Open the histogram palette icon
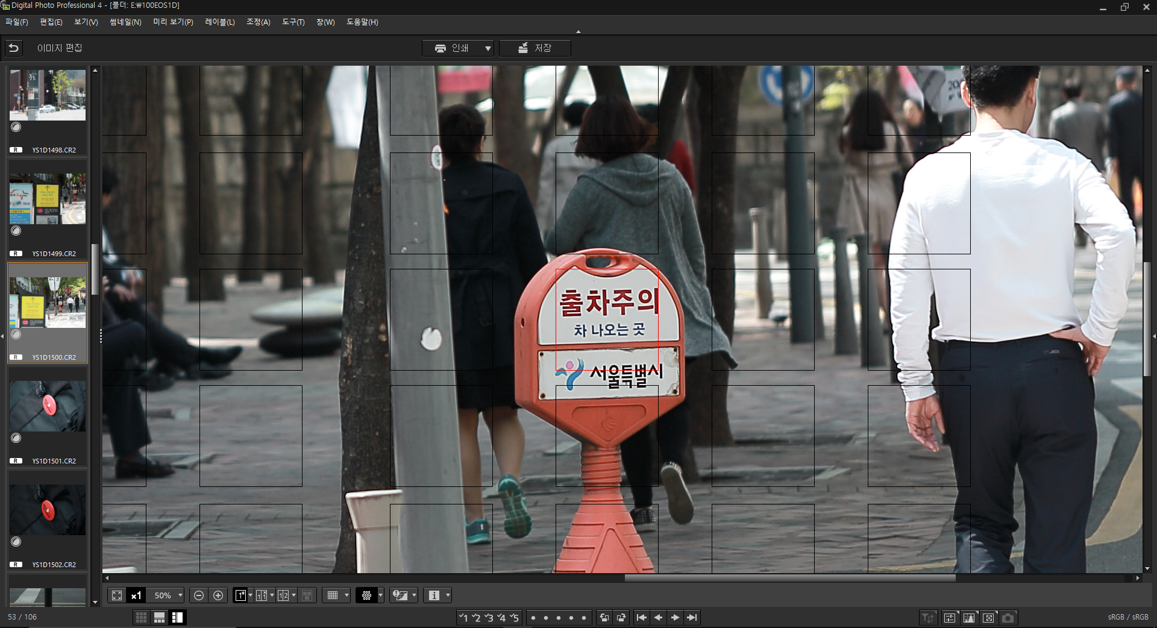The image size is (1157, 628). [x=969, y=617]
